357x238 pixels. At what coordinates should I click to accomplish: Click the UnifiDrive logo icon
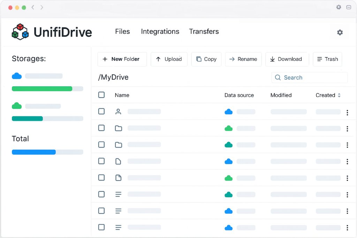(x=20, y=32)
